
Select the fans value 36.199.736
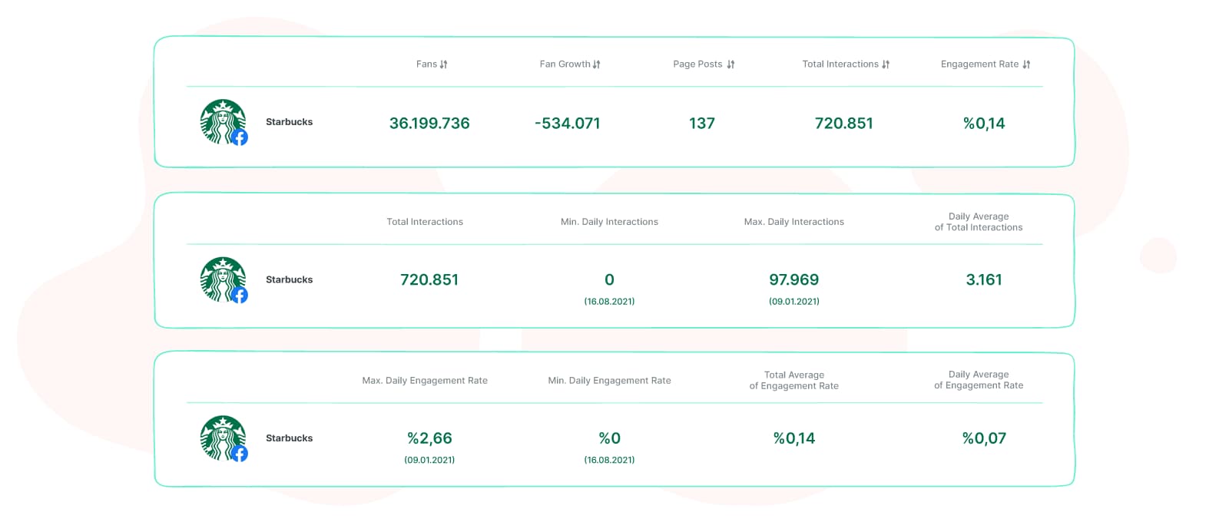coord(429,123)
